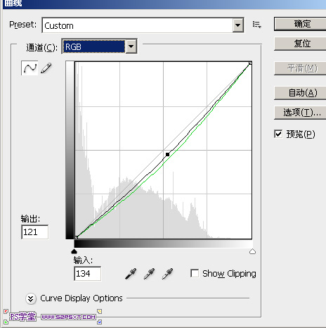Pick the black point eyedropper
This screenshot has height=328, width=326.
pyautogui.click(x=131, y=274)
